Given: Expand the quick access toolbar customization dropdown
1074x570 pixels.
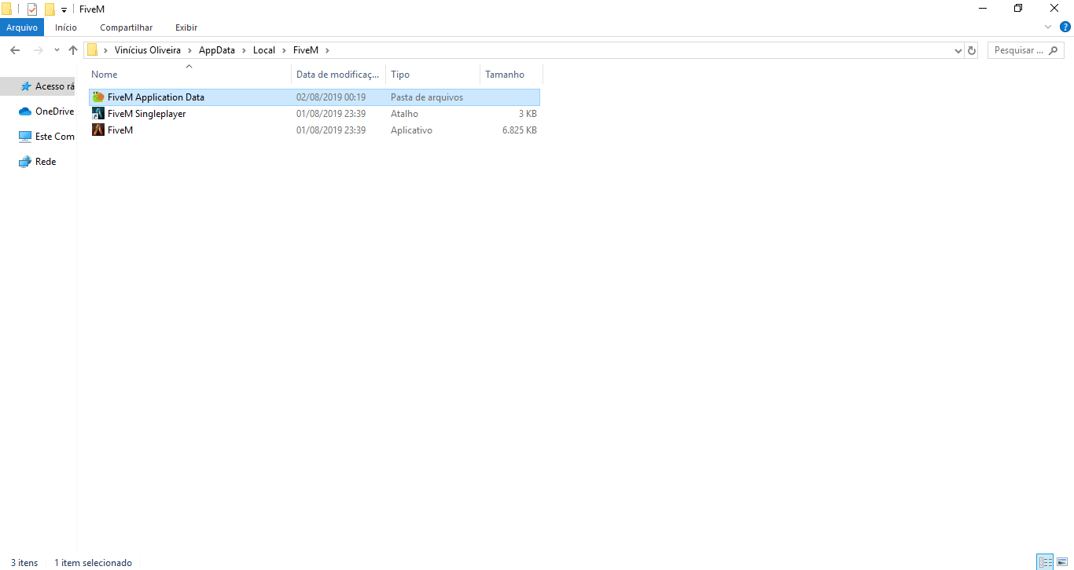Looking at the screenshot, I should click(62, 9).
